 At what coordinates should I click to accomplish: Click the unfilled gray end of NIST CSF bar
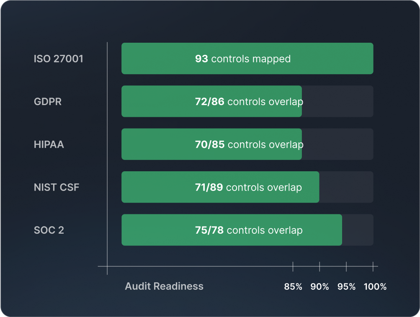click(346, 187)
